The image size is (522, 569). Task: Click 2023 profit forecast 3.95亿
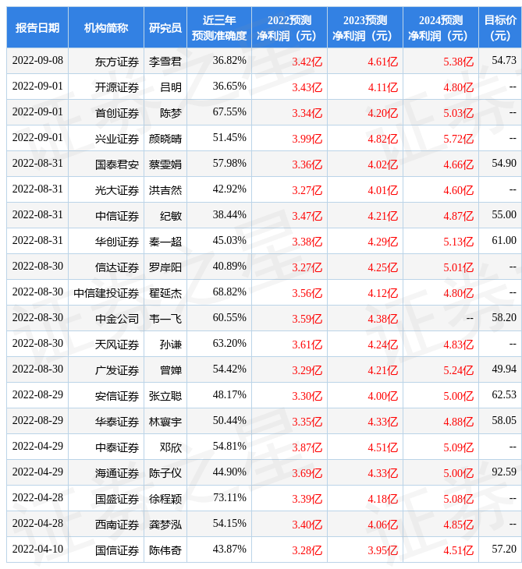pos(382,551)
